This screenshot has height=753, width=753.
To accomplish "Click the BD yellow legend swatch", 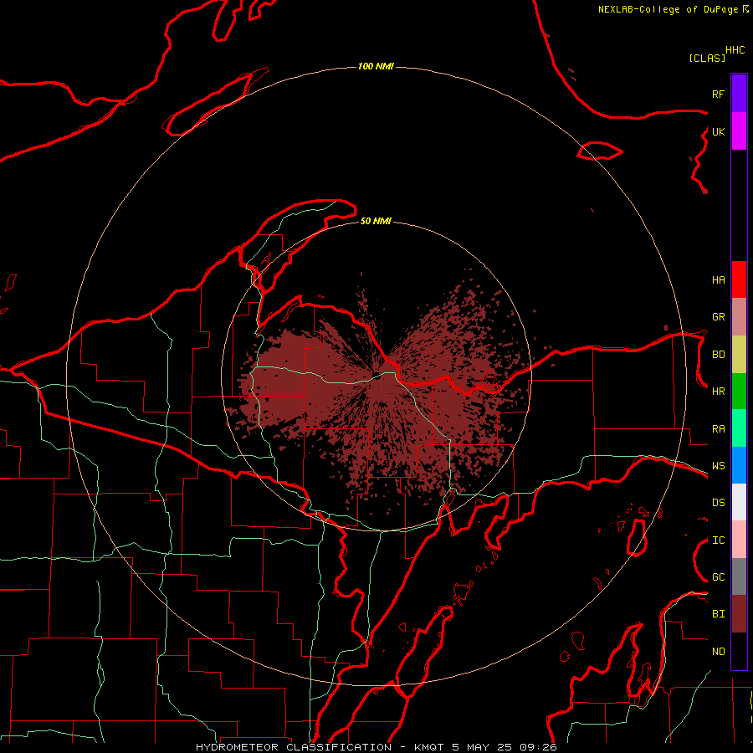I will (739, 354).
